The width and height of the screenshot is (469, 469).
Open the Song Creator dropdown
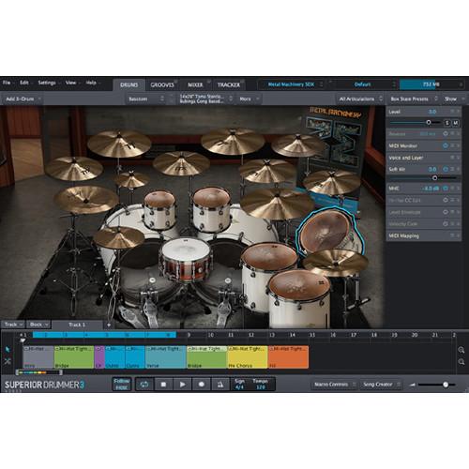tap(381, 385)
